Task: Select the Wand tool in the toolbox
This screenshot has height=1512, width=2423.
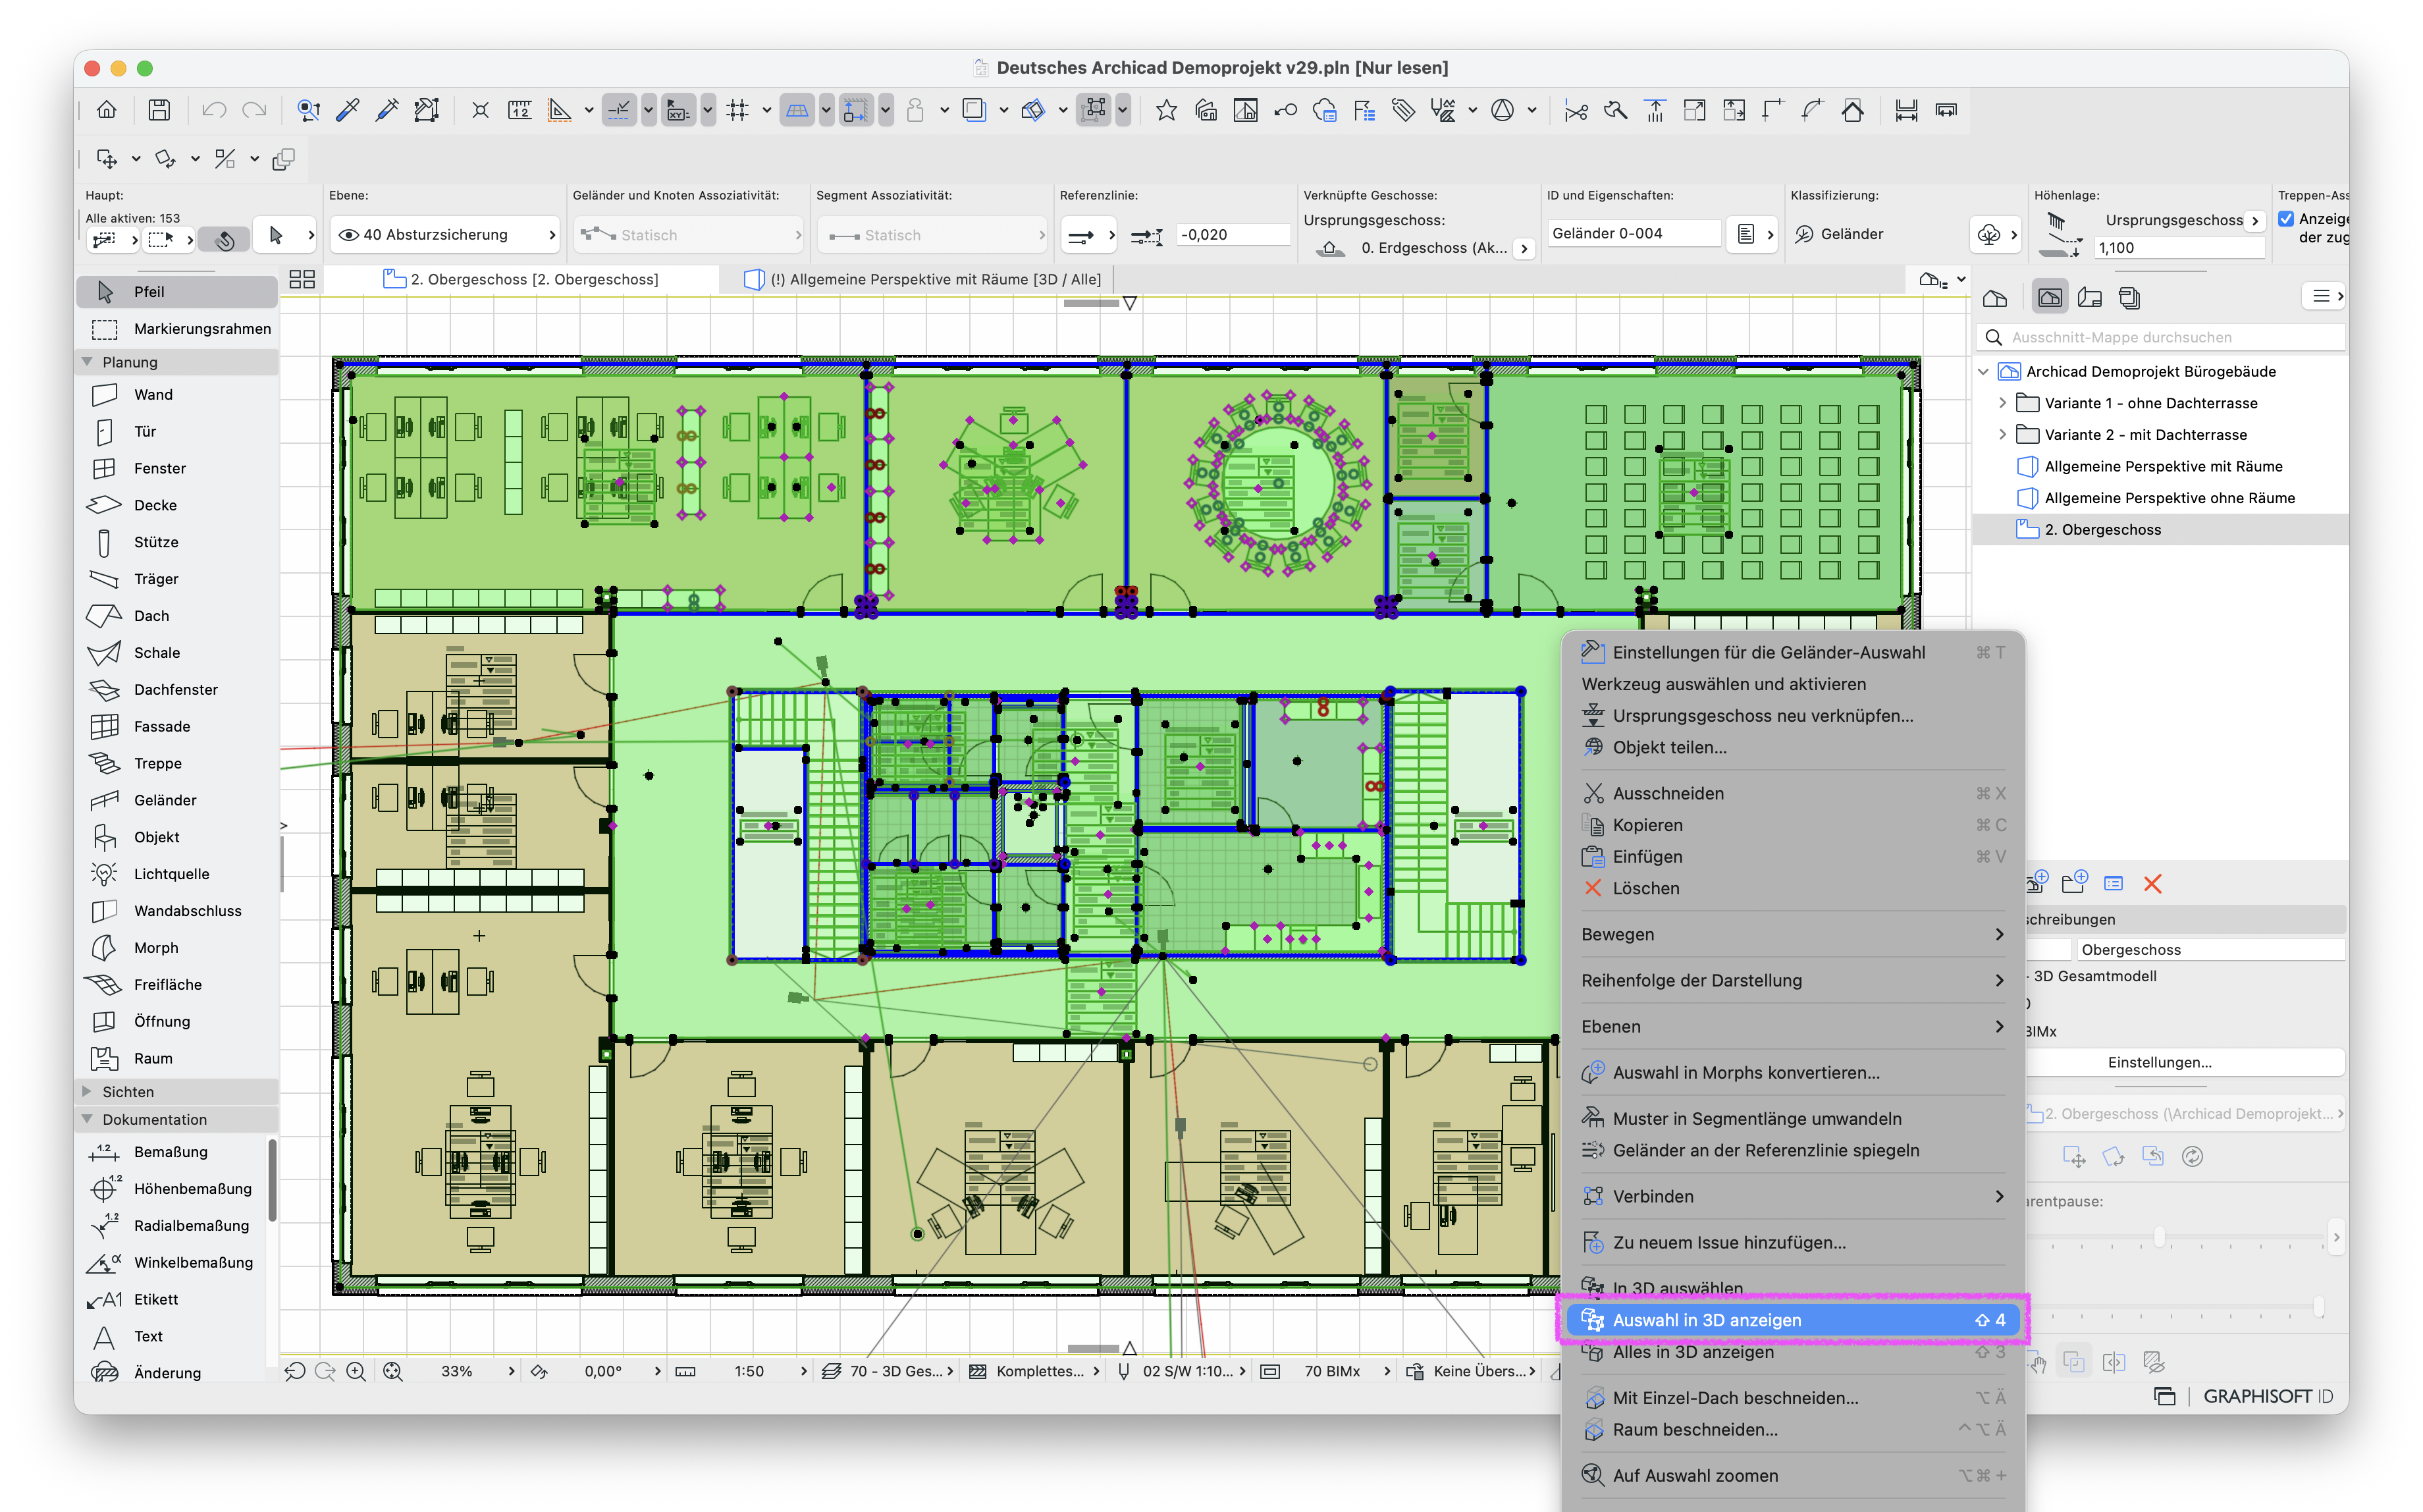Action: coord(177,394)
